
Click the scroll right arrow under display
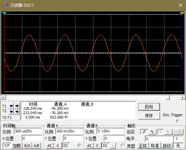(182, 97)
